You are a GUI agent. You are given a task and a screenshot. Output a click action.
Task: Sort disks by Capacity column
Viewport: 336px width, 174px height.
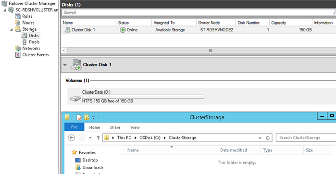coord(291,23)
